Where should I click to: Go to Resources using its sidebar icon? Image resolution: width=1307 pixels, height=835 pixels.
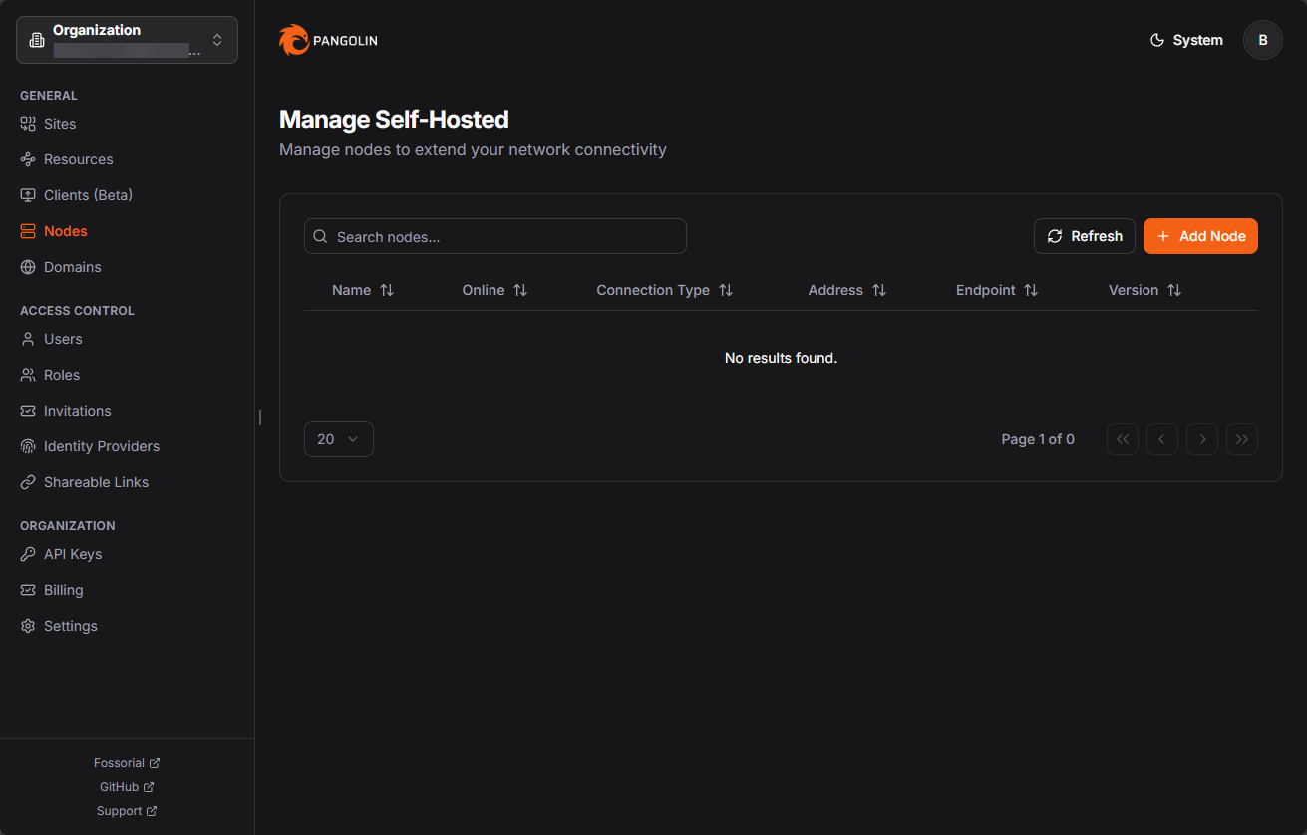pyautogui.click(x=28, y=159)
